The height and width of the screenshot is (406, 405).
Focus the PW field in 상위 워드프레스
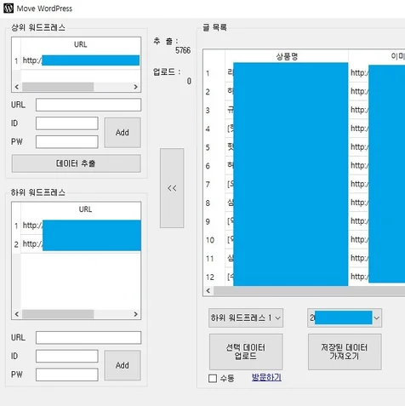[67, 142]
